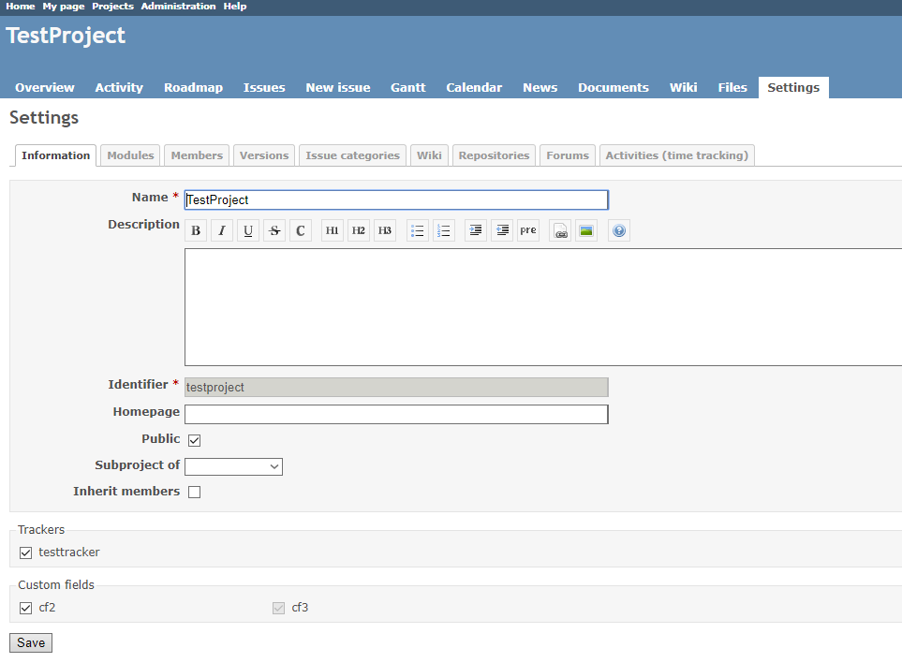Select the Italic formatting icon
Image resolution: width=902 pixels, height=663 pixels.
(221, 229)
